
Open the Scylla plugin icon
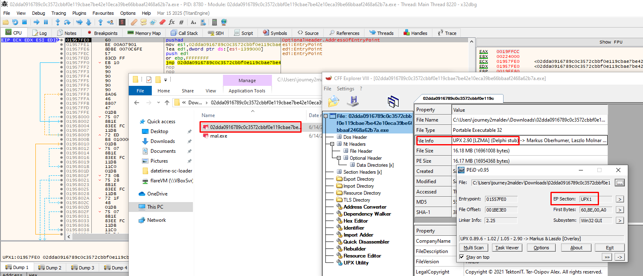click(122, 22)
